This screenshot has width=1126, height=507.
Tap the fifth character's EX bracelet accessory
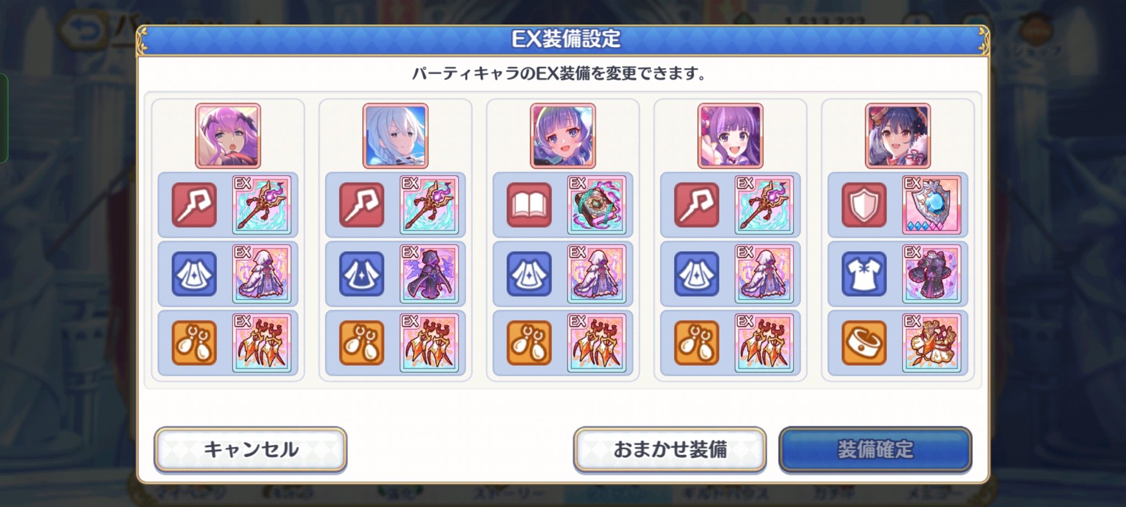click(932, 343)
